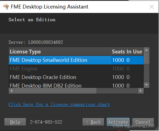Select the FME Engine license row
This screenshot has height=131, width=159.
[76, 69]
